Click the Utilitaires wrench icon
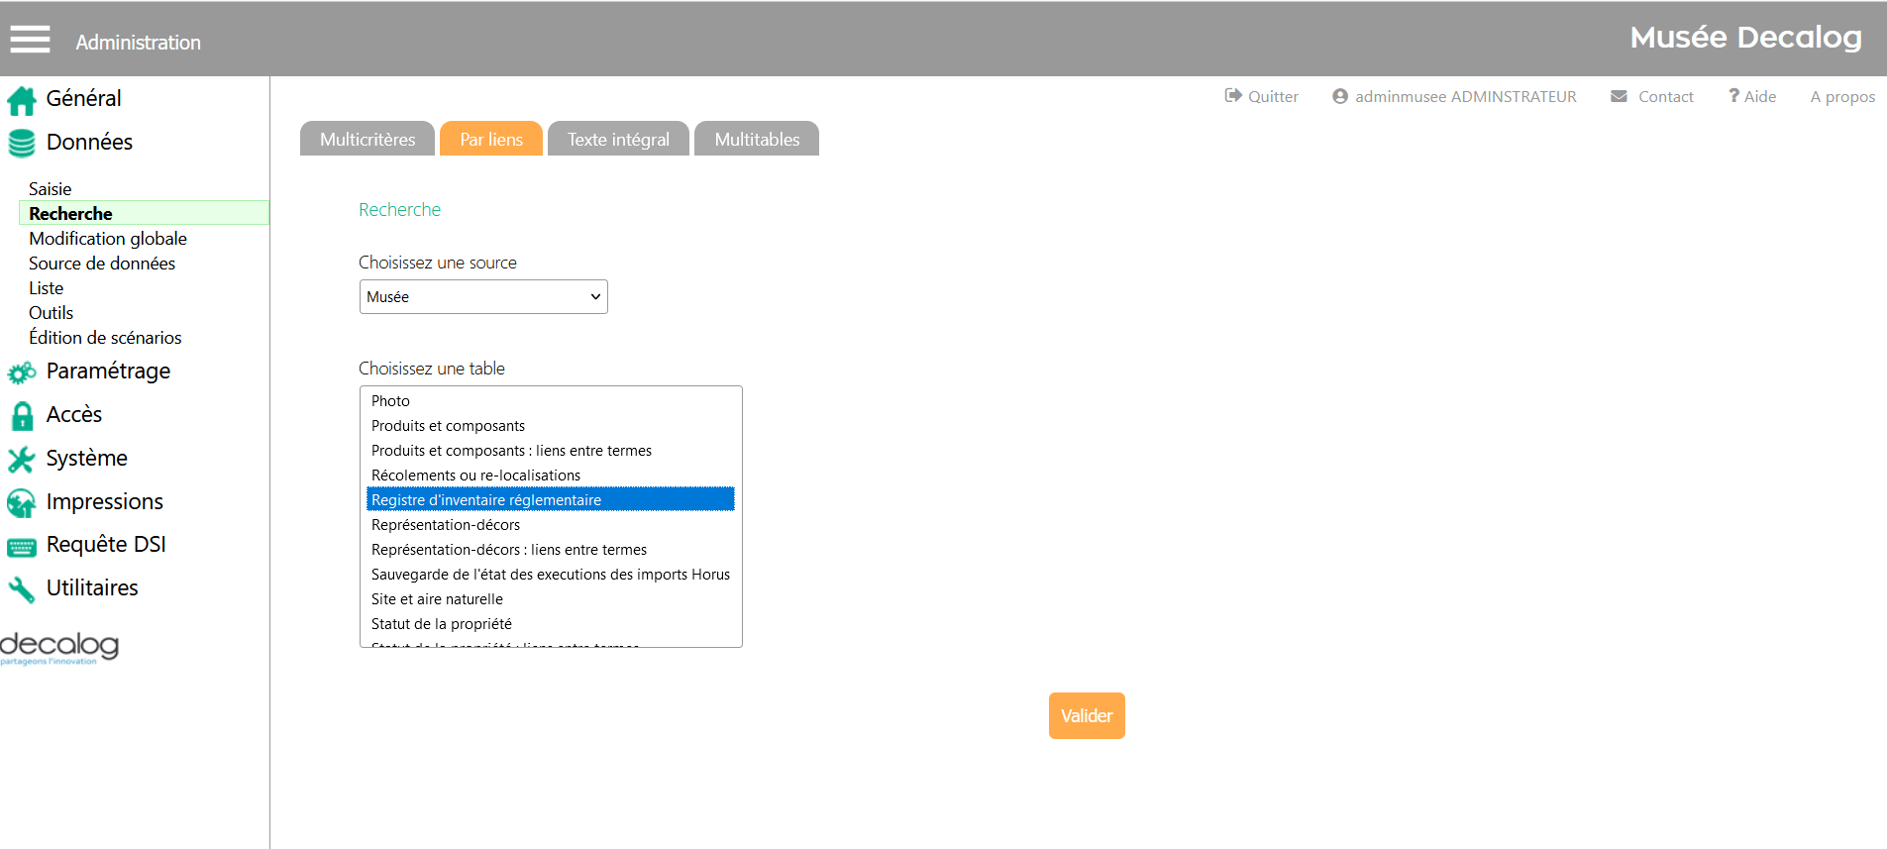Image resolution: width=1887 pixels, height=849 pixels. click(x=21, y=590)
